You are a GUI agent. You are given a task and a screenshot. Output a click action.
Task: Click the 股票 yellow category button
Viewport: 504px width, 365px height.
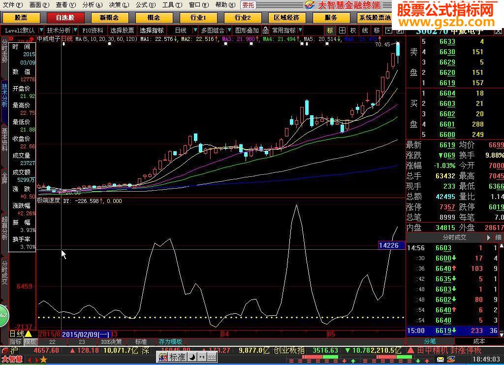tap(21, 18)
